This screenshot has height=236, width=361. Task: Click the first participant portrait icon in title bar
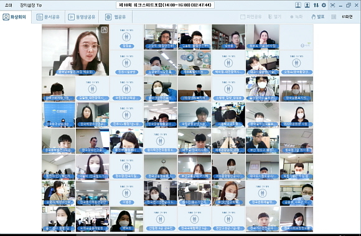298,5
